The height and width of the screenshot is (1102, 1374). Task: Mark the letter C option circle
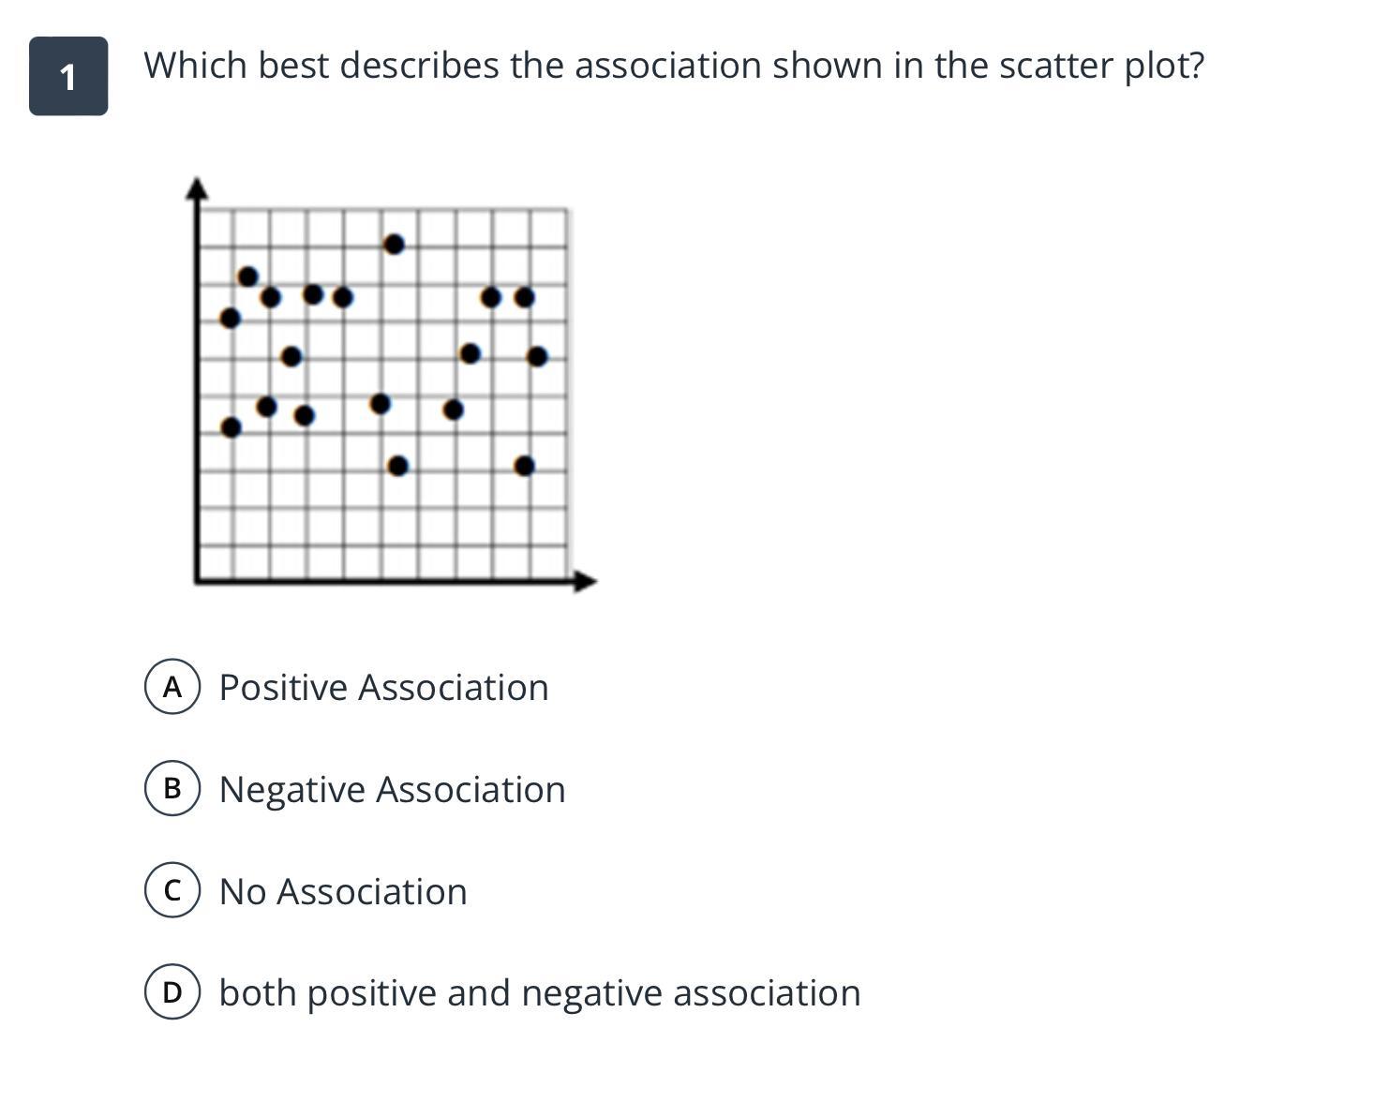172,890
